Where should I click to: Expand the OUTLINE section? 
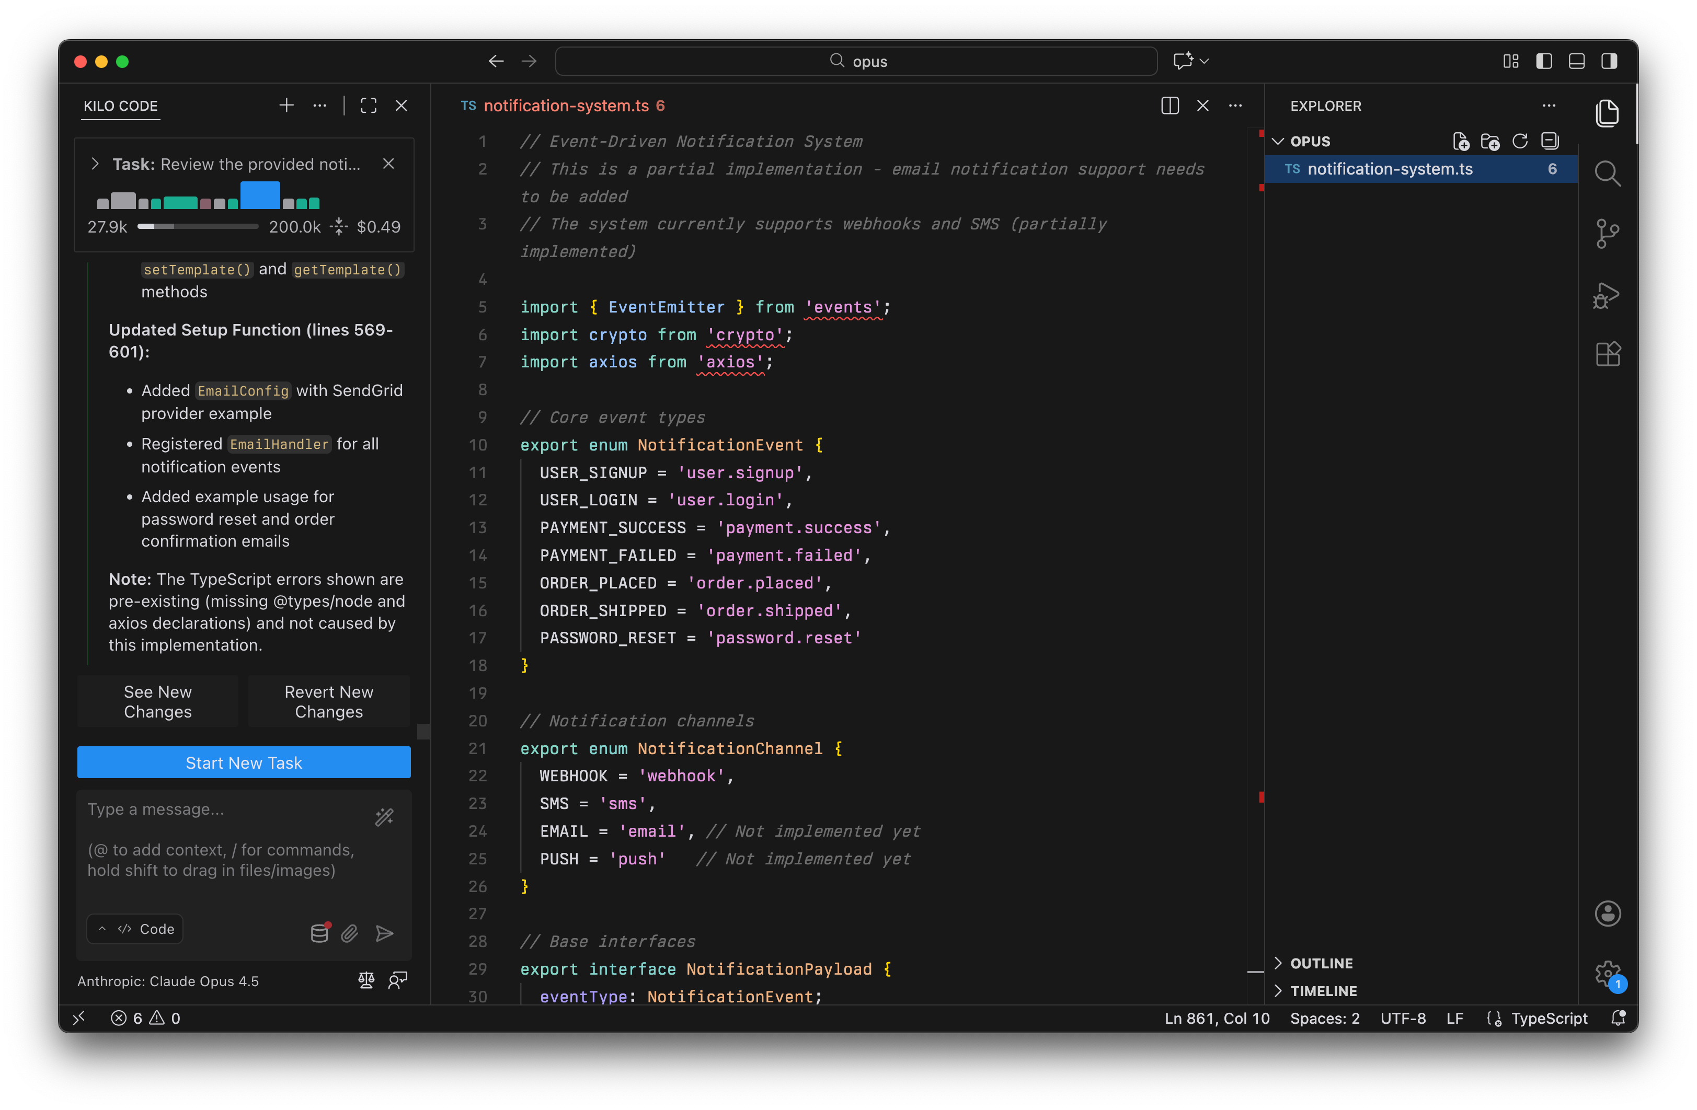[1321, 963]
